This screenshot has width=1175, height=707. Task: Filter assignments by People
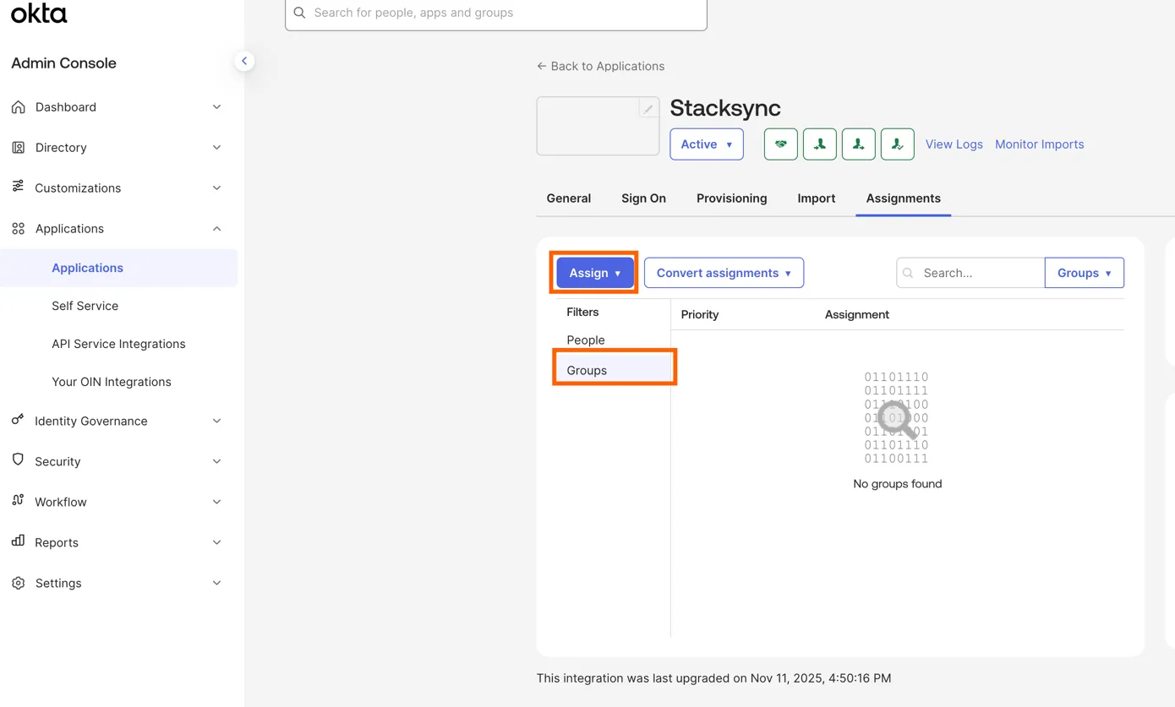click(x=586, y=340)
